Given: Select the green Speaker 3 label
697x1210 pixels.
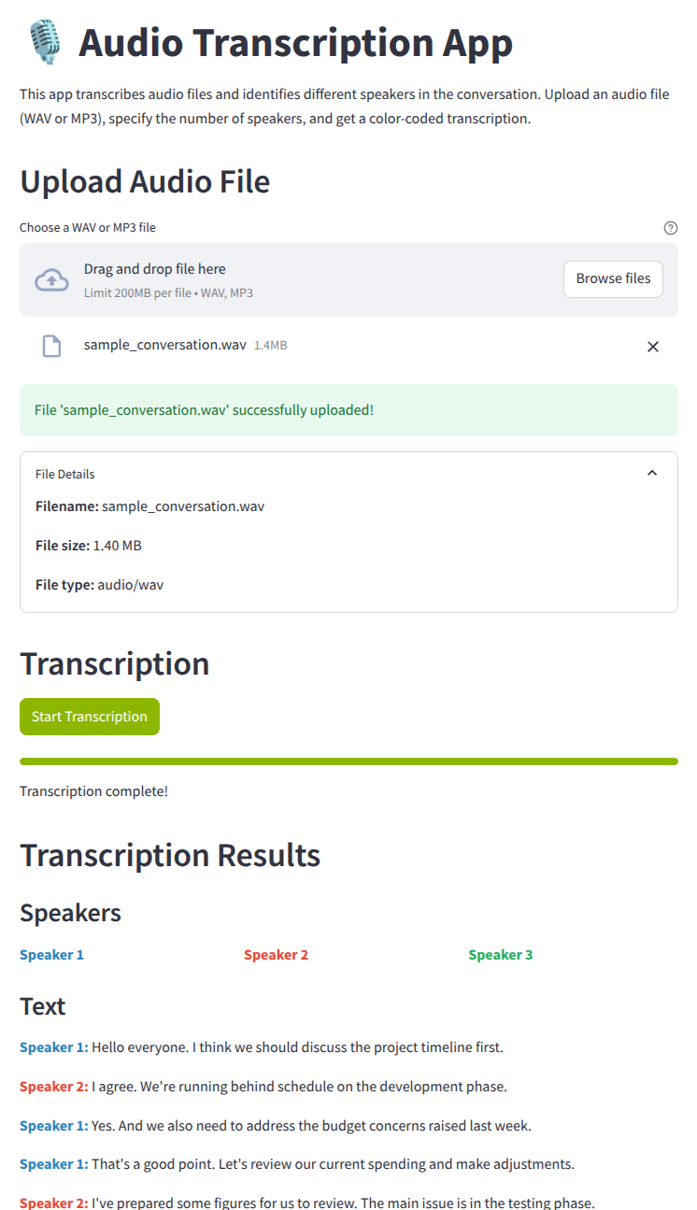Looking at the screenshot, I should click(x=500, y=954).
